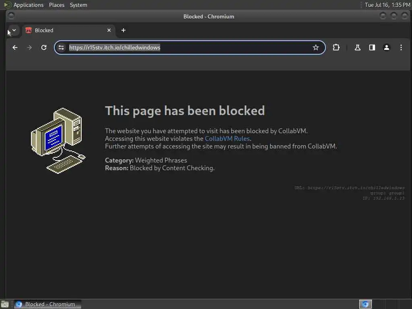This screenshot has width=412, height=309.
Task: Open the System menu
Action: [78, 5]
